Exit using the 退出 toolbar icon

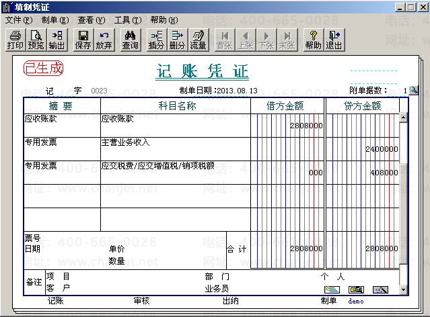[334, 40]
